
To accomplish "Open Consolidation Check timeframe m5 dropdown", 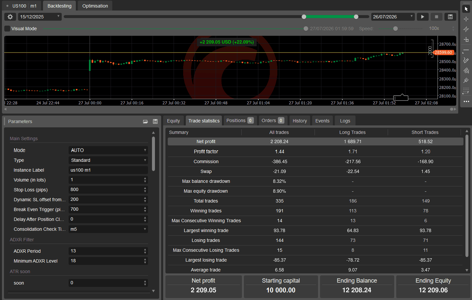I will tap(108, 229).
